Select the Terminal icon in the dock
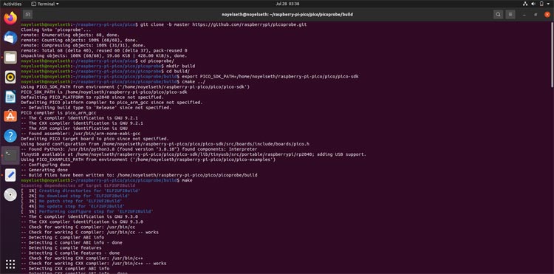 (x=10, y=155)
